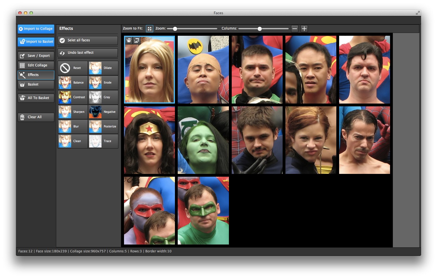
Task: Apply the Gray effect
Action: (103, 97)
